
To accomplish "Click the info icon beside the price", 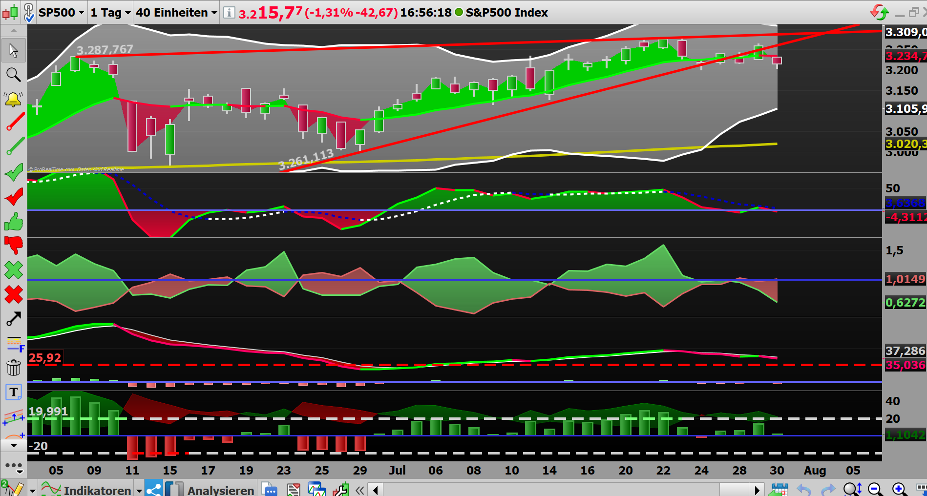I will [229, 12].
